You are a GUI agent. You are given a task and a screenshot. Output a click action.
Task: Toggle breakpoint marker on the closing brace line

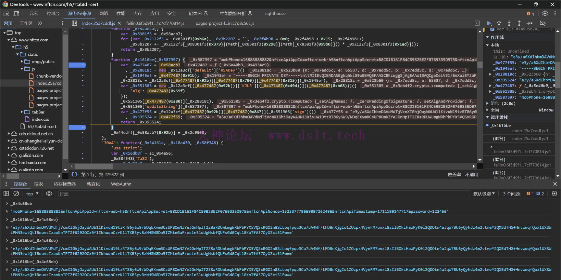(77, 127)
